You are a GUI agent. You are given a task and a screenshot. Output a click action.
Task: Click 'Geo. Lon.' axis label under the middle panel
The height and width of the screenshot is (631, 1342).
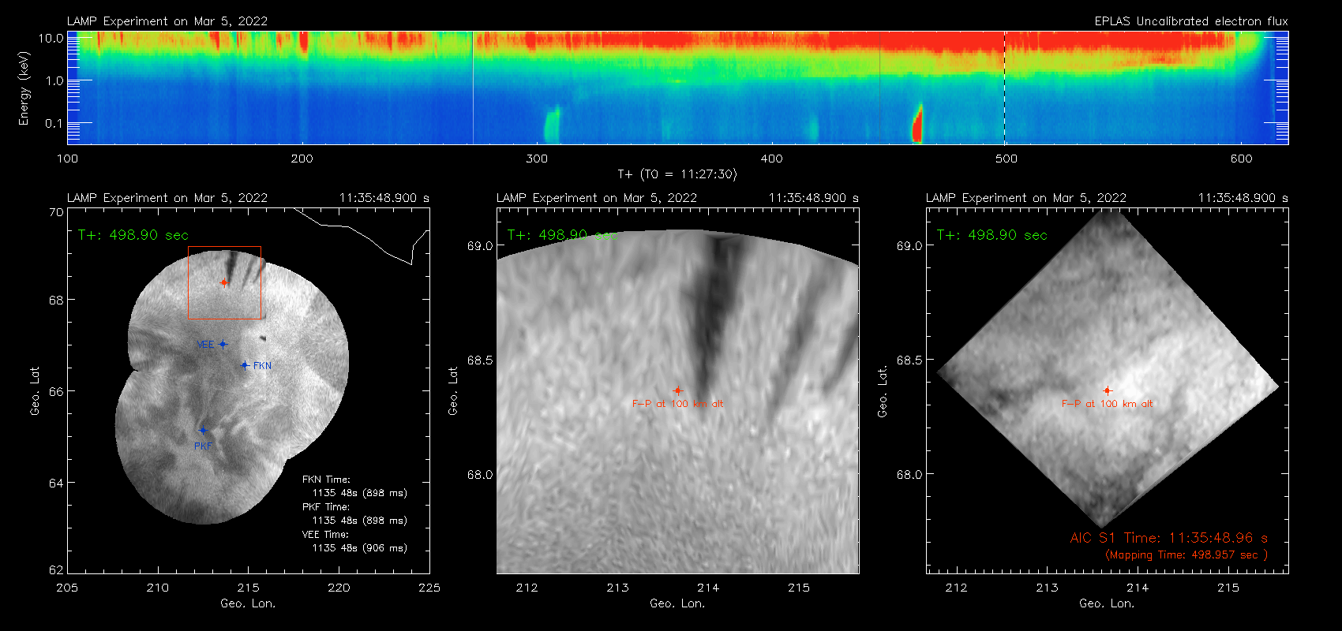[x=677, y=603]
